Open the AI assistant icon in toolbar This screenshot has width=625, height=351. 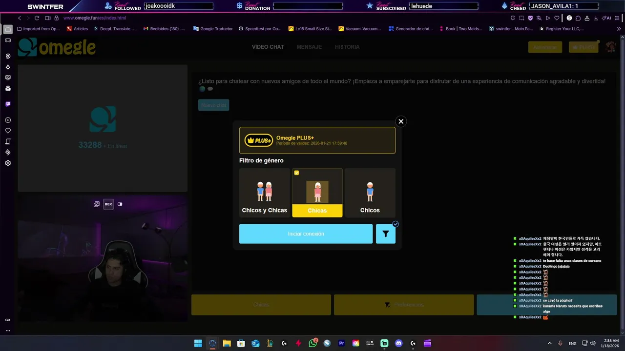(x=606, y=18)
